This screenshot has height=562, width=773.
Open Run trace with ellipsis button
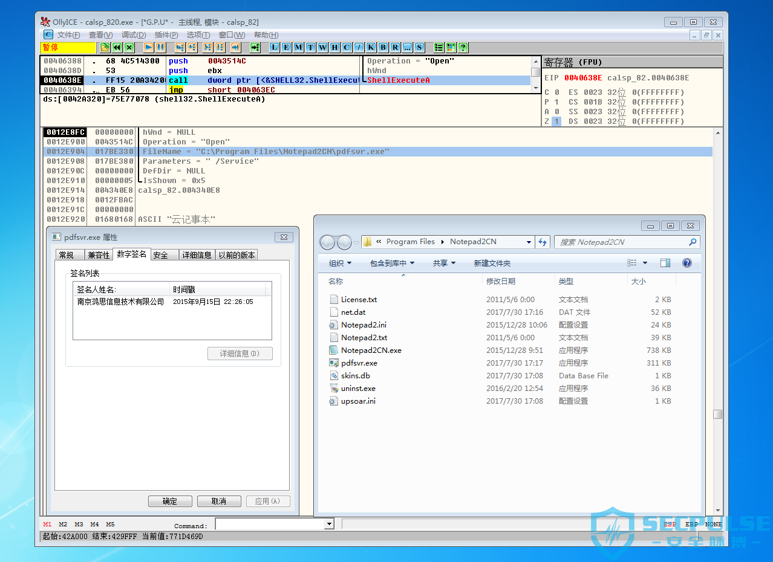pyautogui.click(x=407, y=47)
